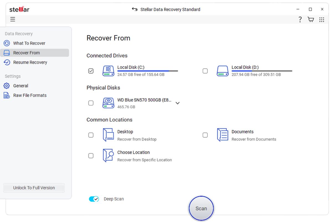Click the Local Disk (C:) usage bar
The width and height of the screenshot is (334, 223).
click(x=148, y=71)
